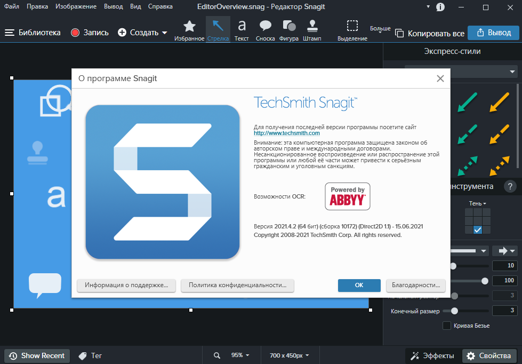Click OK in the about dialog
Screen dimensions: 522x364
coord(359,286)
